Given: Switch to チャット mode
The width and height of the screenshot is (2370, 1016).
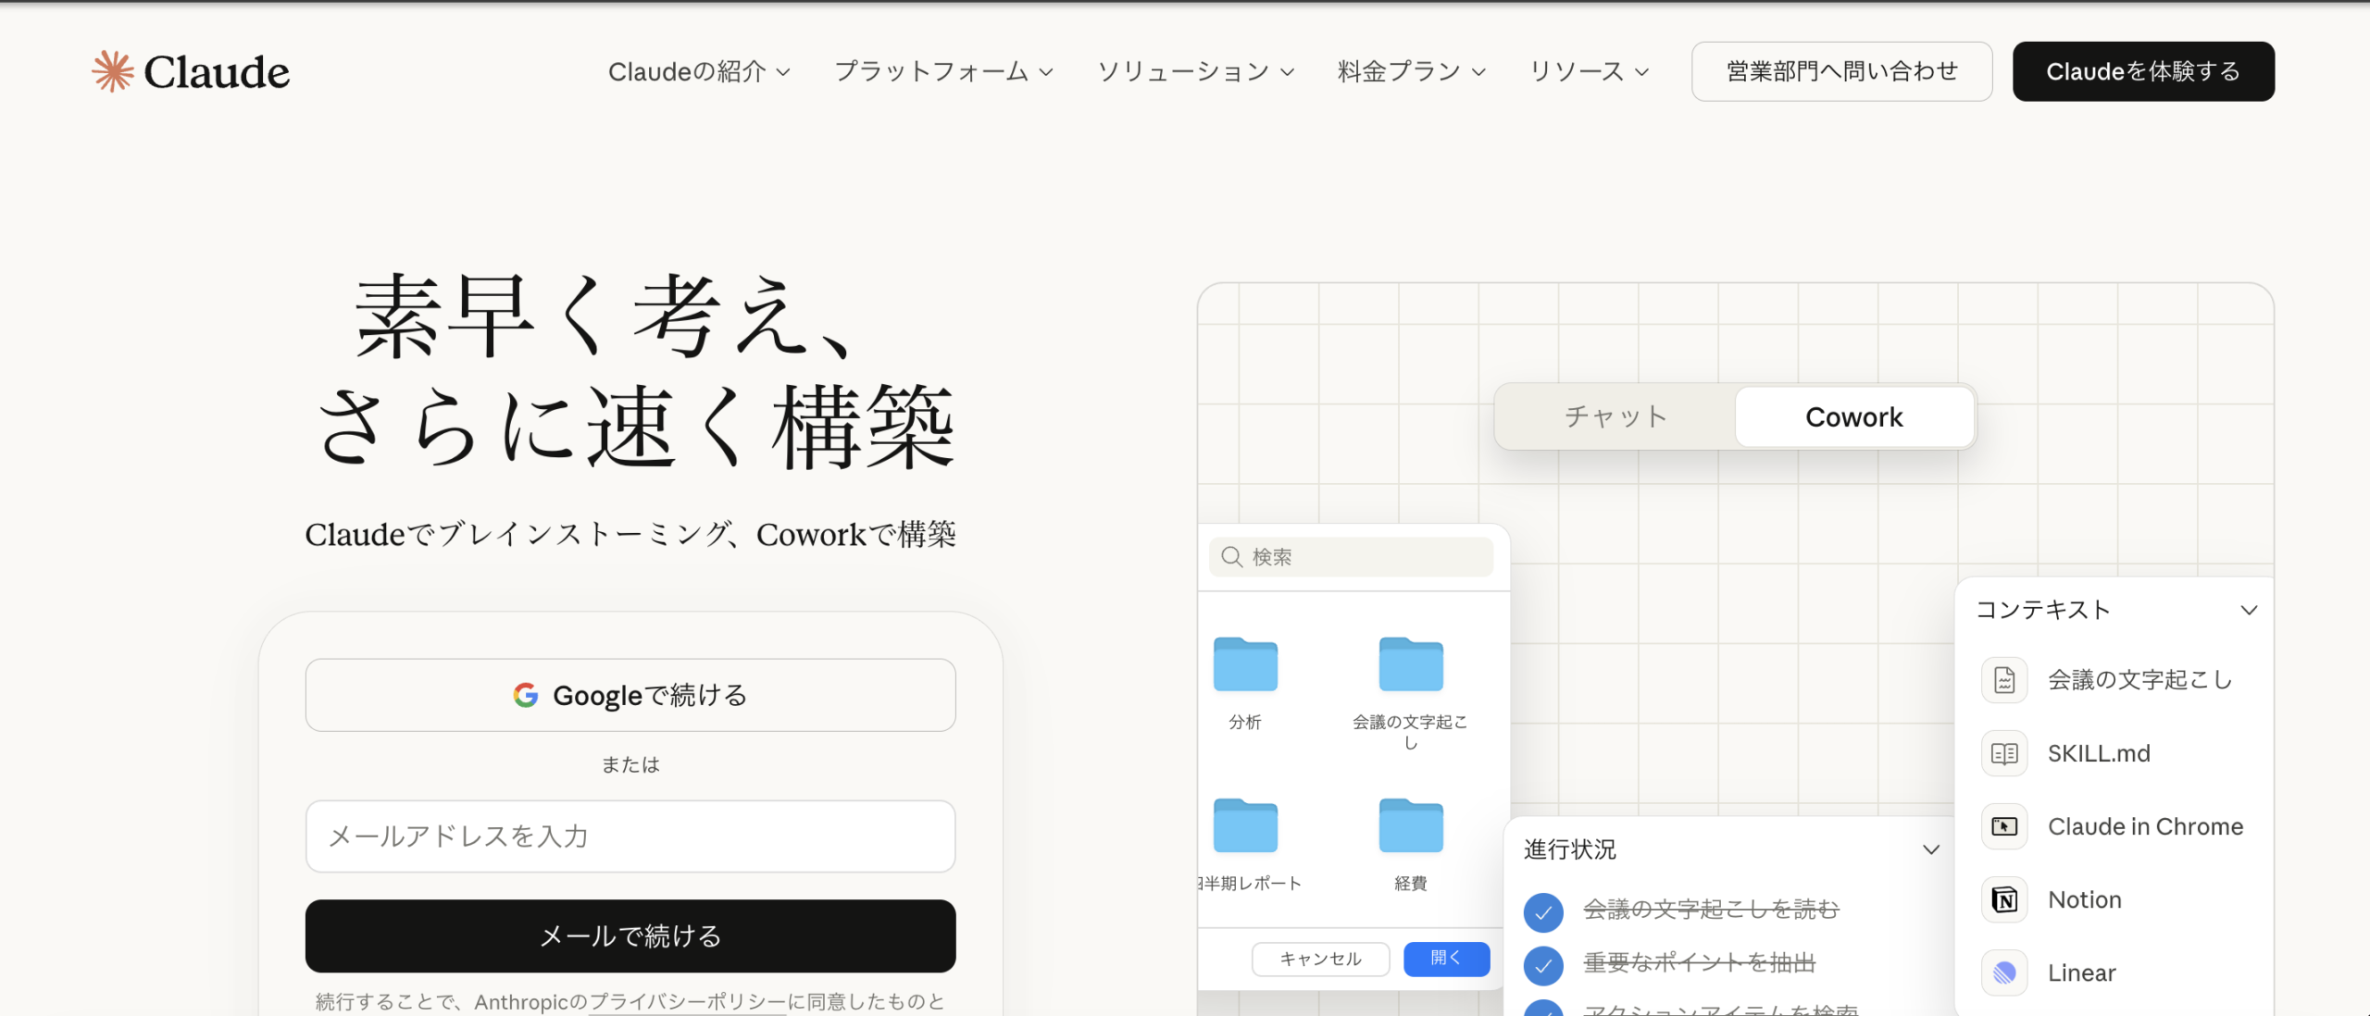Looking at the screenshot, I should tap(1615, 416).
